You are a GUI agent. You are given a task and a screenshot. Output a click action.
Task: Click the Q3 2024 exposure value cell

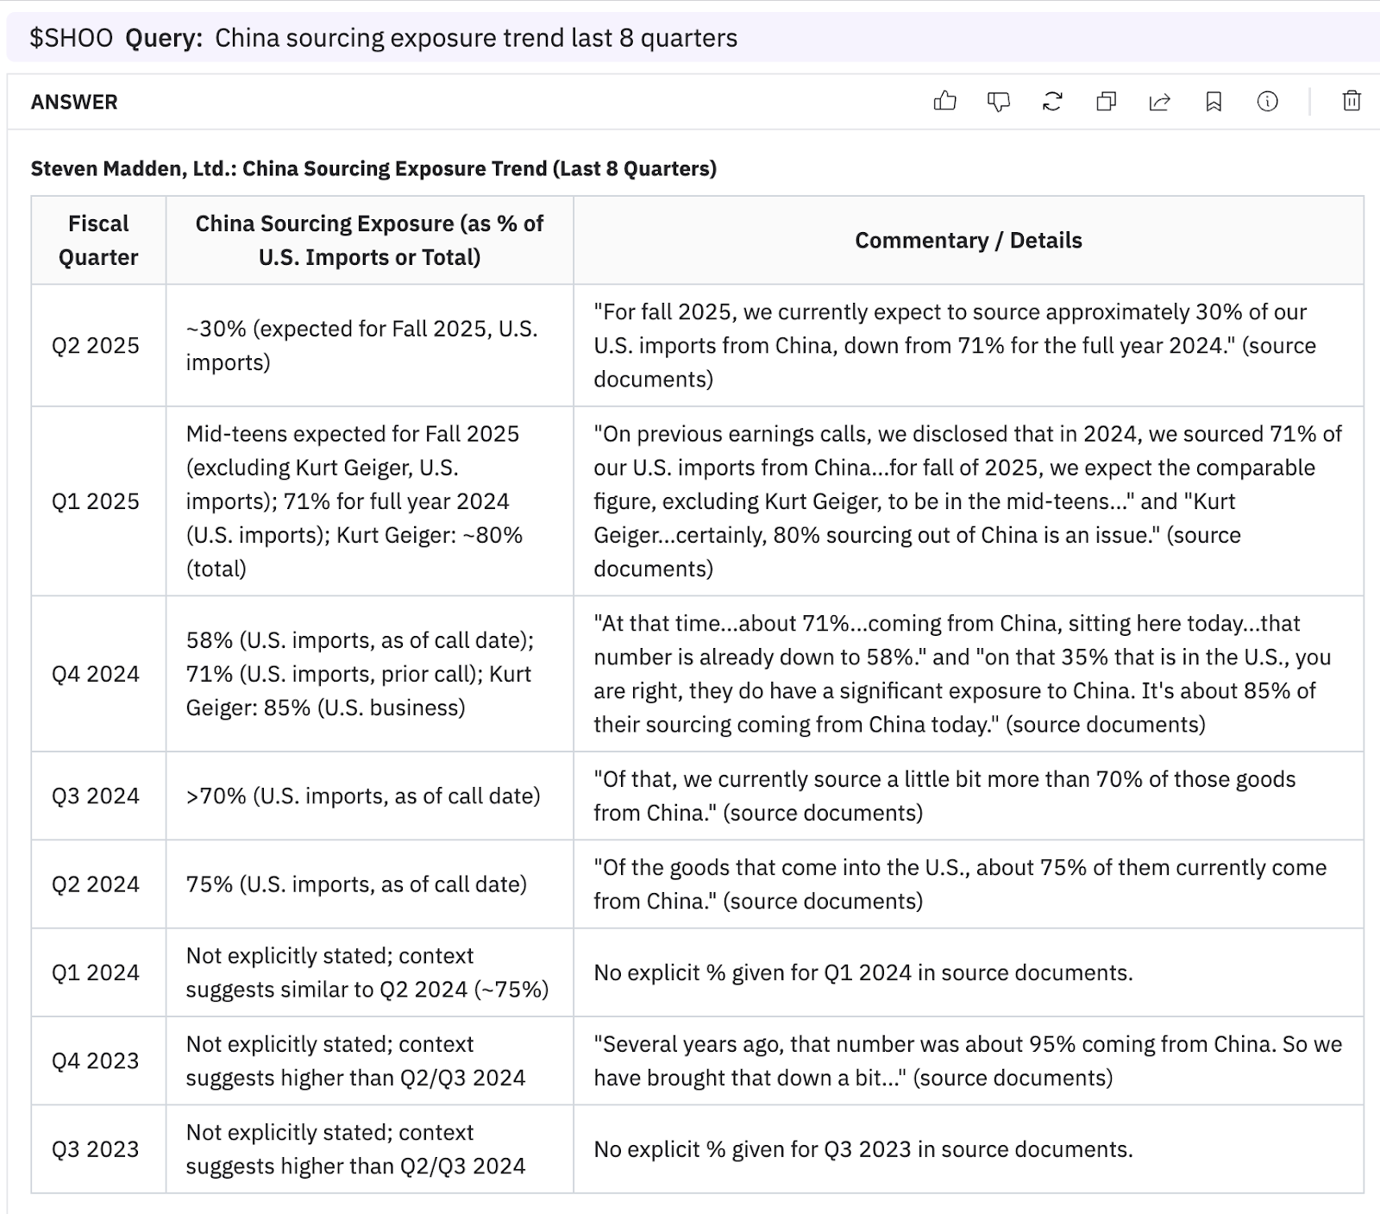click(x=363, y=796)
